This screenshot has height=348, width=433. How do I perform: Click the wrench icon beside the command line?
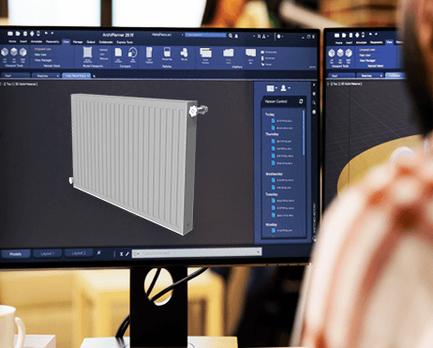(x=127, y=254)
